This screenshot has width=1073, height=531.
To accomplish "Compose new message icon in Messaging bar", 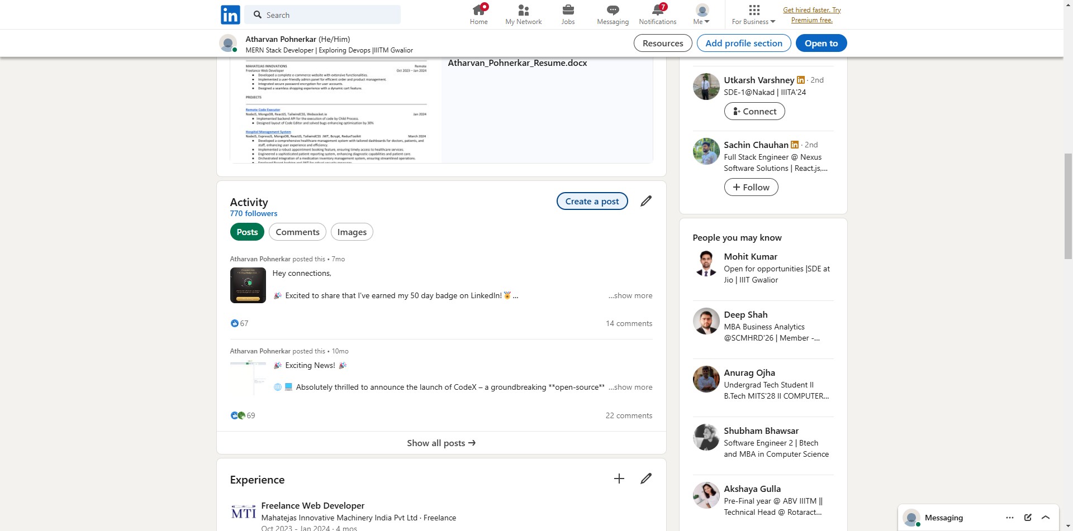I will [1028, 518].
